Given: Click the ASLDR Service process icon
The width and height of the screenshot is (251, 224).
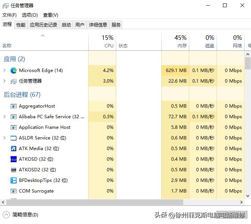Looking at the screenshot, I should [14, 138].
